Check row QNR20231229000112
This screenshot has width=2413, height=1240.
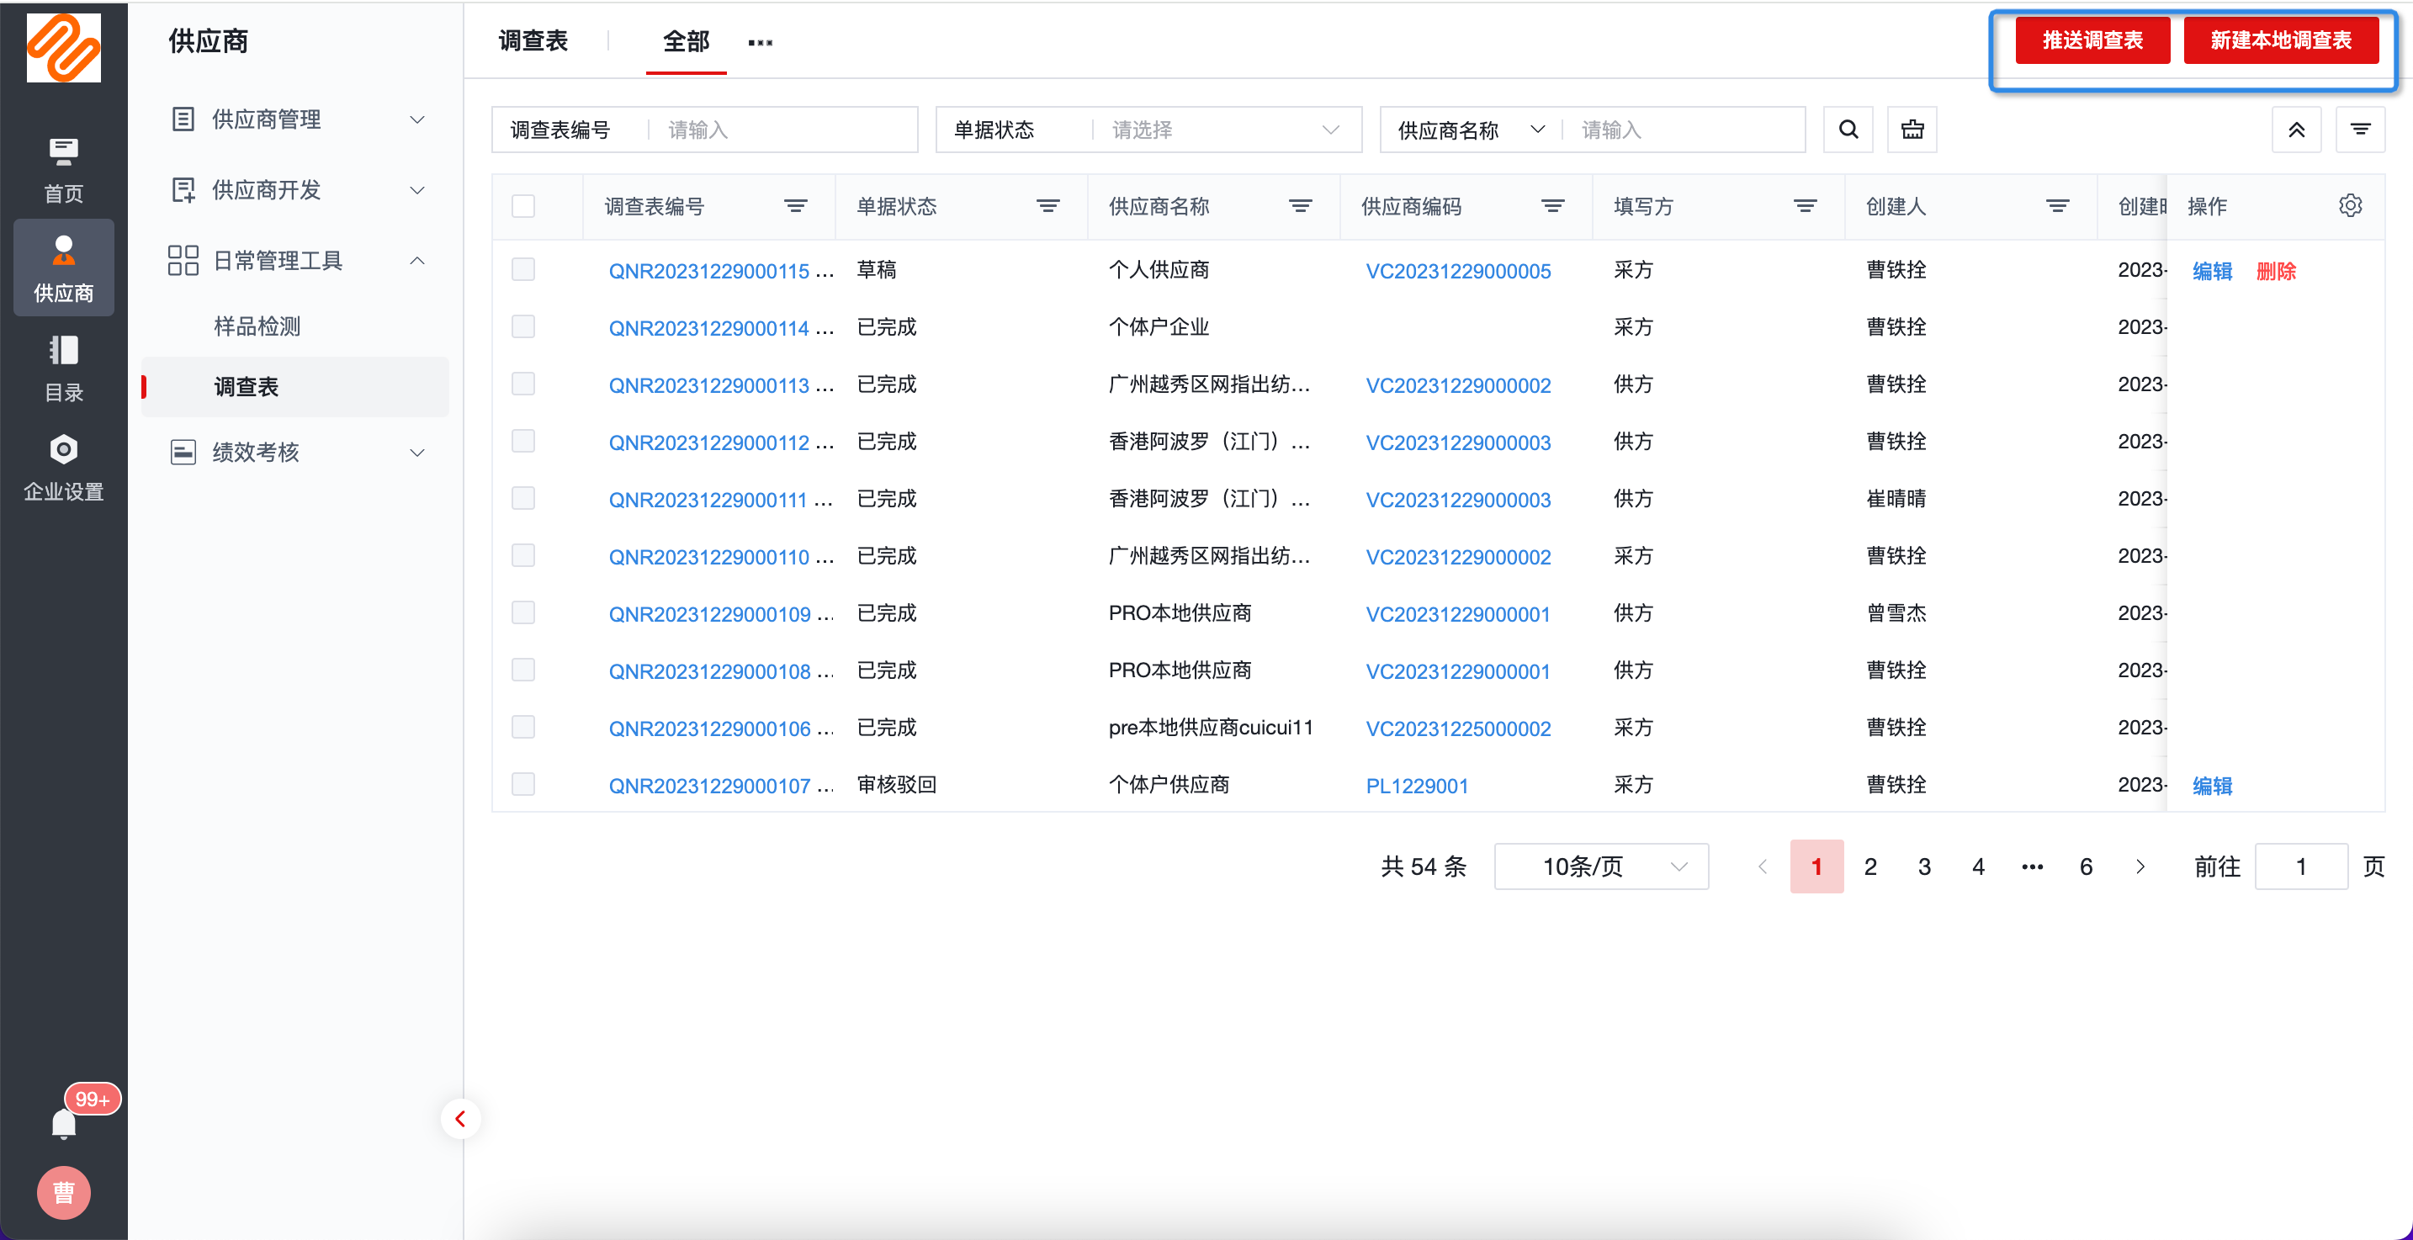pyautogui.click(x=523, y=441)
